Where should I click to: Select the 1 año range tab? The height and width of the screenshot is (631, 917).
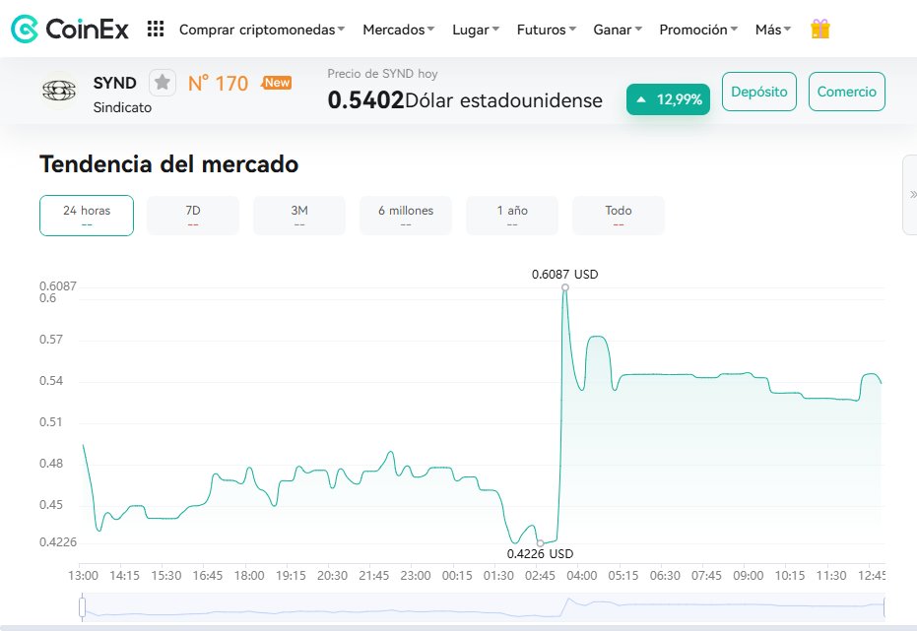[512, 216]
